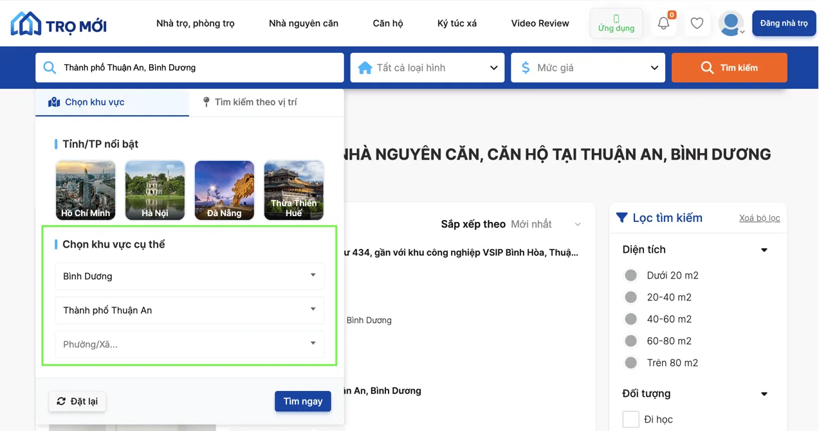Select the Dưới 20 m2 area option

click(x=631, y=275)
